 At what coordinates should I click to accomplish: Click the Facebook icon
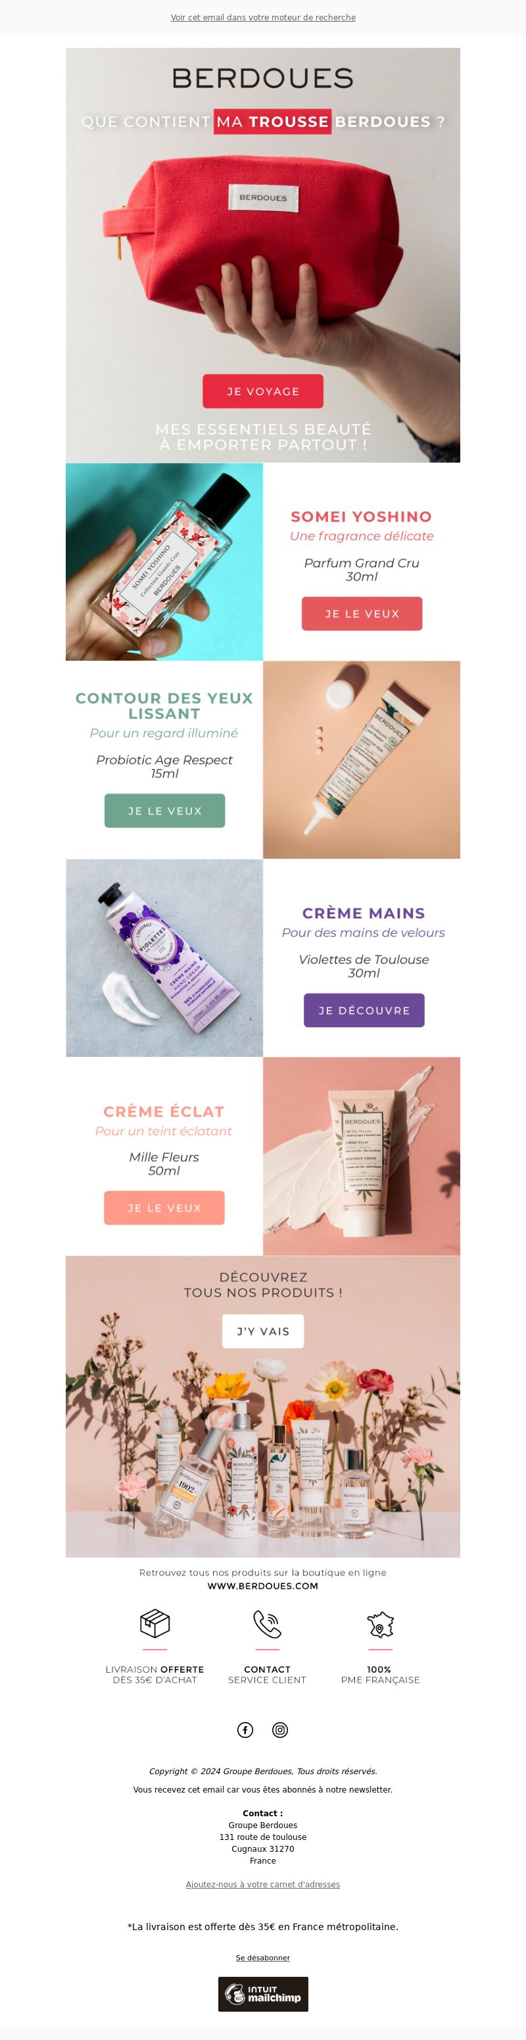(245, 1729)
